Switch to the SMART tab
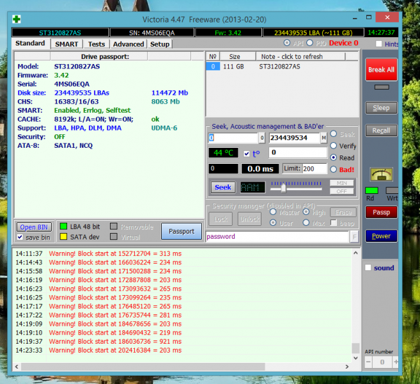Image resolution: width=420 pixels, height=384 pixels. [x=66, y=44]
